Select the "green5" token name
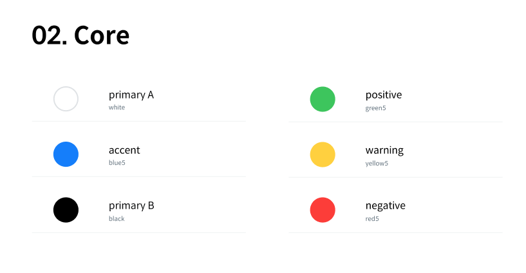This screenshot has width=526, height=273. click(x=376, y=108)
